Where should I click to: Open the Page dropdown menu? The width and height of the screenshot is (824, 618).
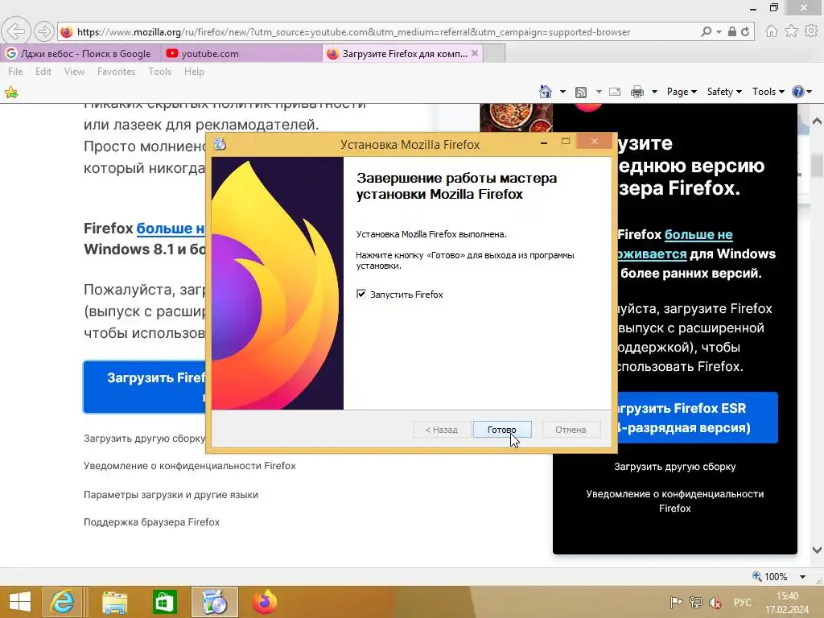pos(682,92)
